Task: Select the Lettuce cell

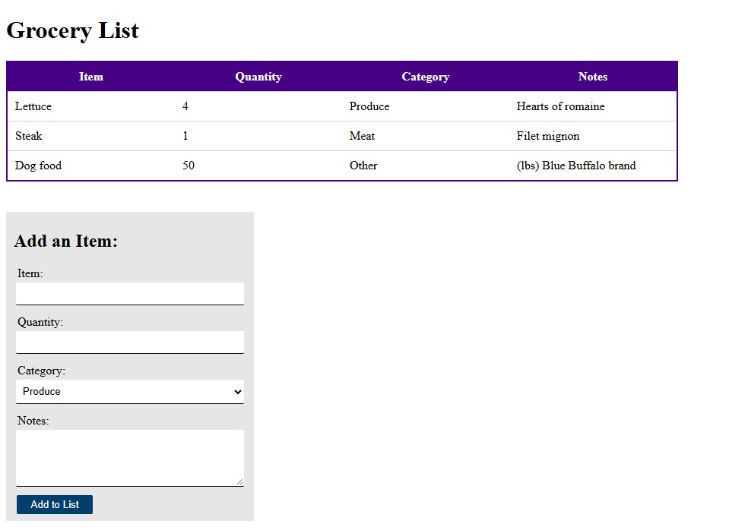Action: coord(91,106)
